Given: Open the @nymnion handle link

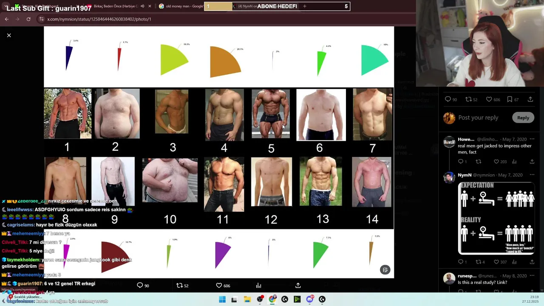Looking at the screenshot, I should (x=484, y=175).
